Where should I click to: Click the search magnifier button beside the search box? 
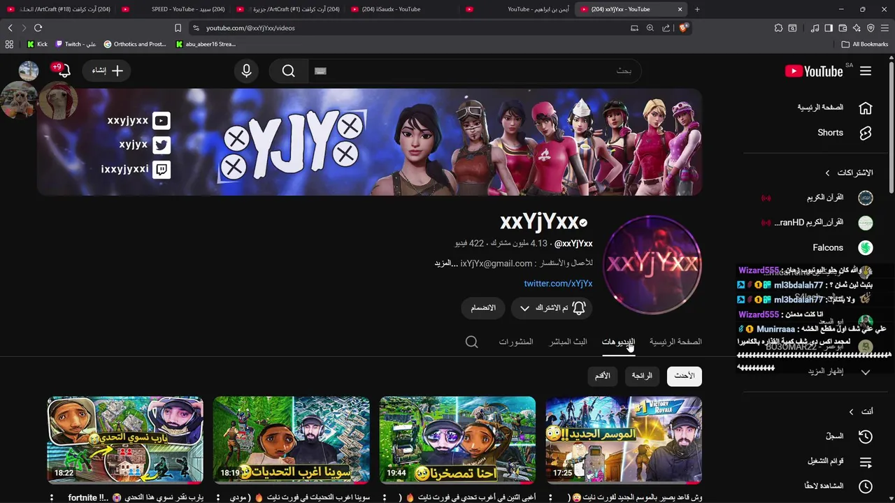[x=288, y=71]
